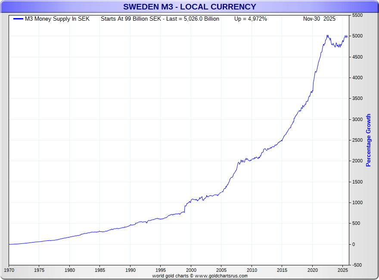This screenshot has width=379, height=280.
Task: Click the 0 value on the y-axis
Action: click(x=354, y=244)
